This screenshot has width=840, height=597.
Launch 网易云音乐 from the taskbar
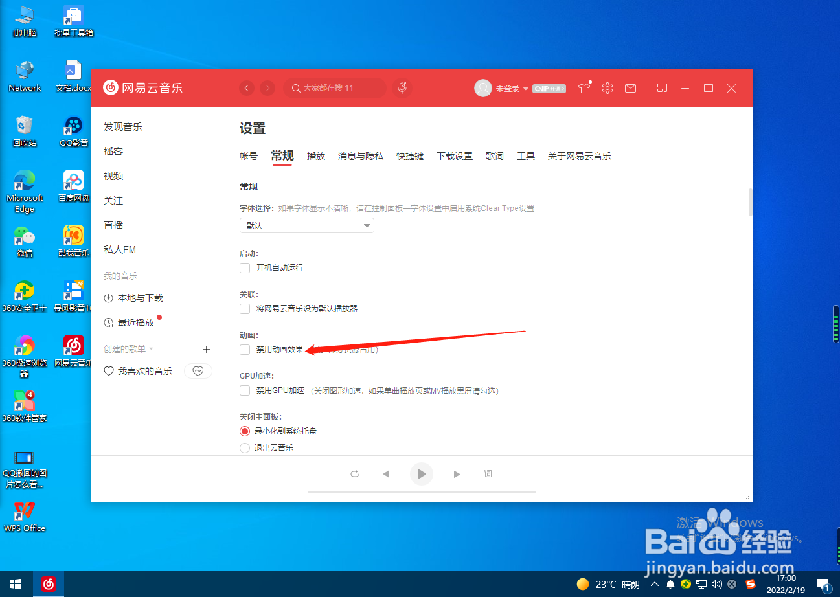[49, 583]
